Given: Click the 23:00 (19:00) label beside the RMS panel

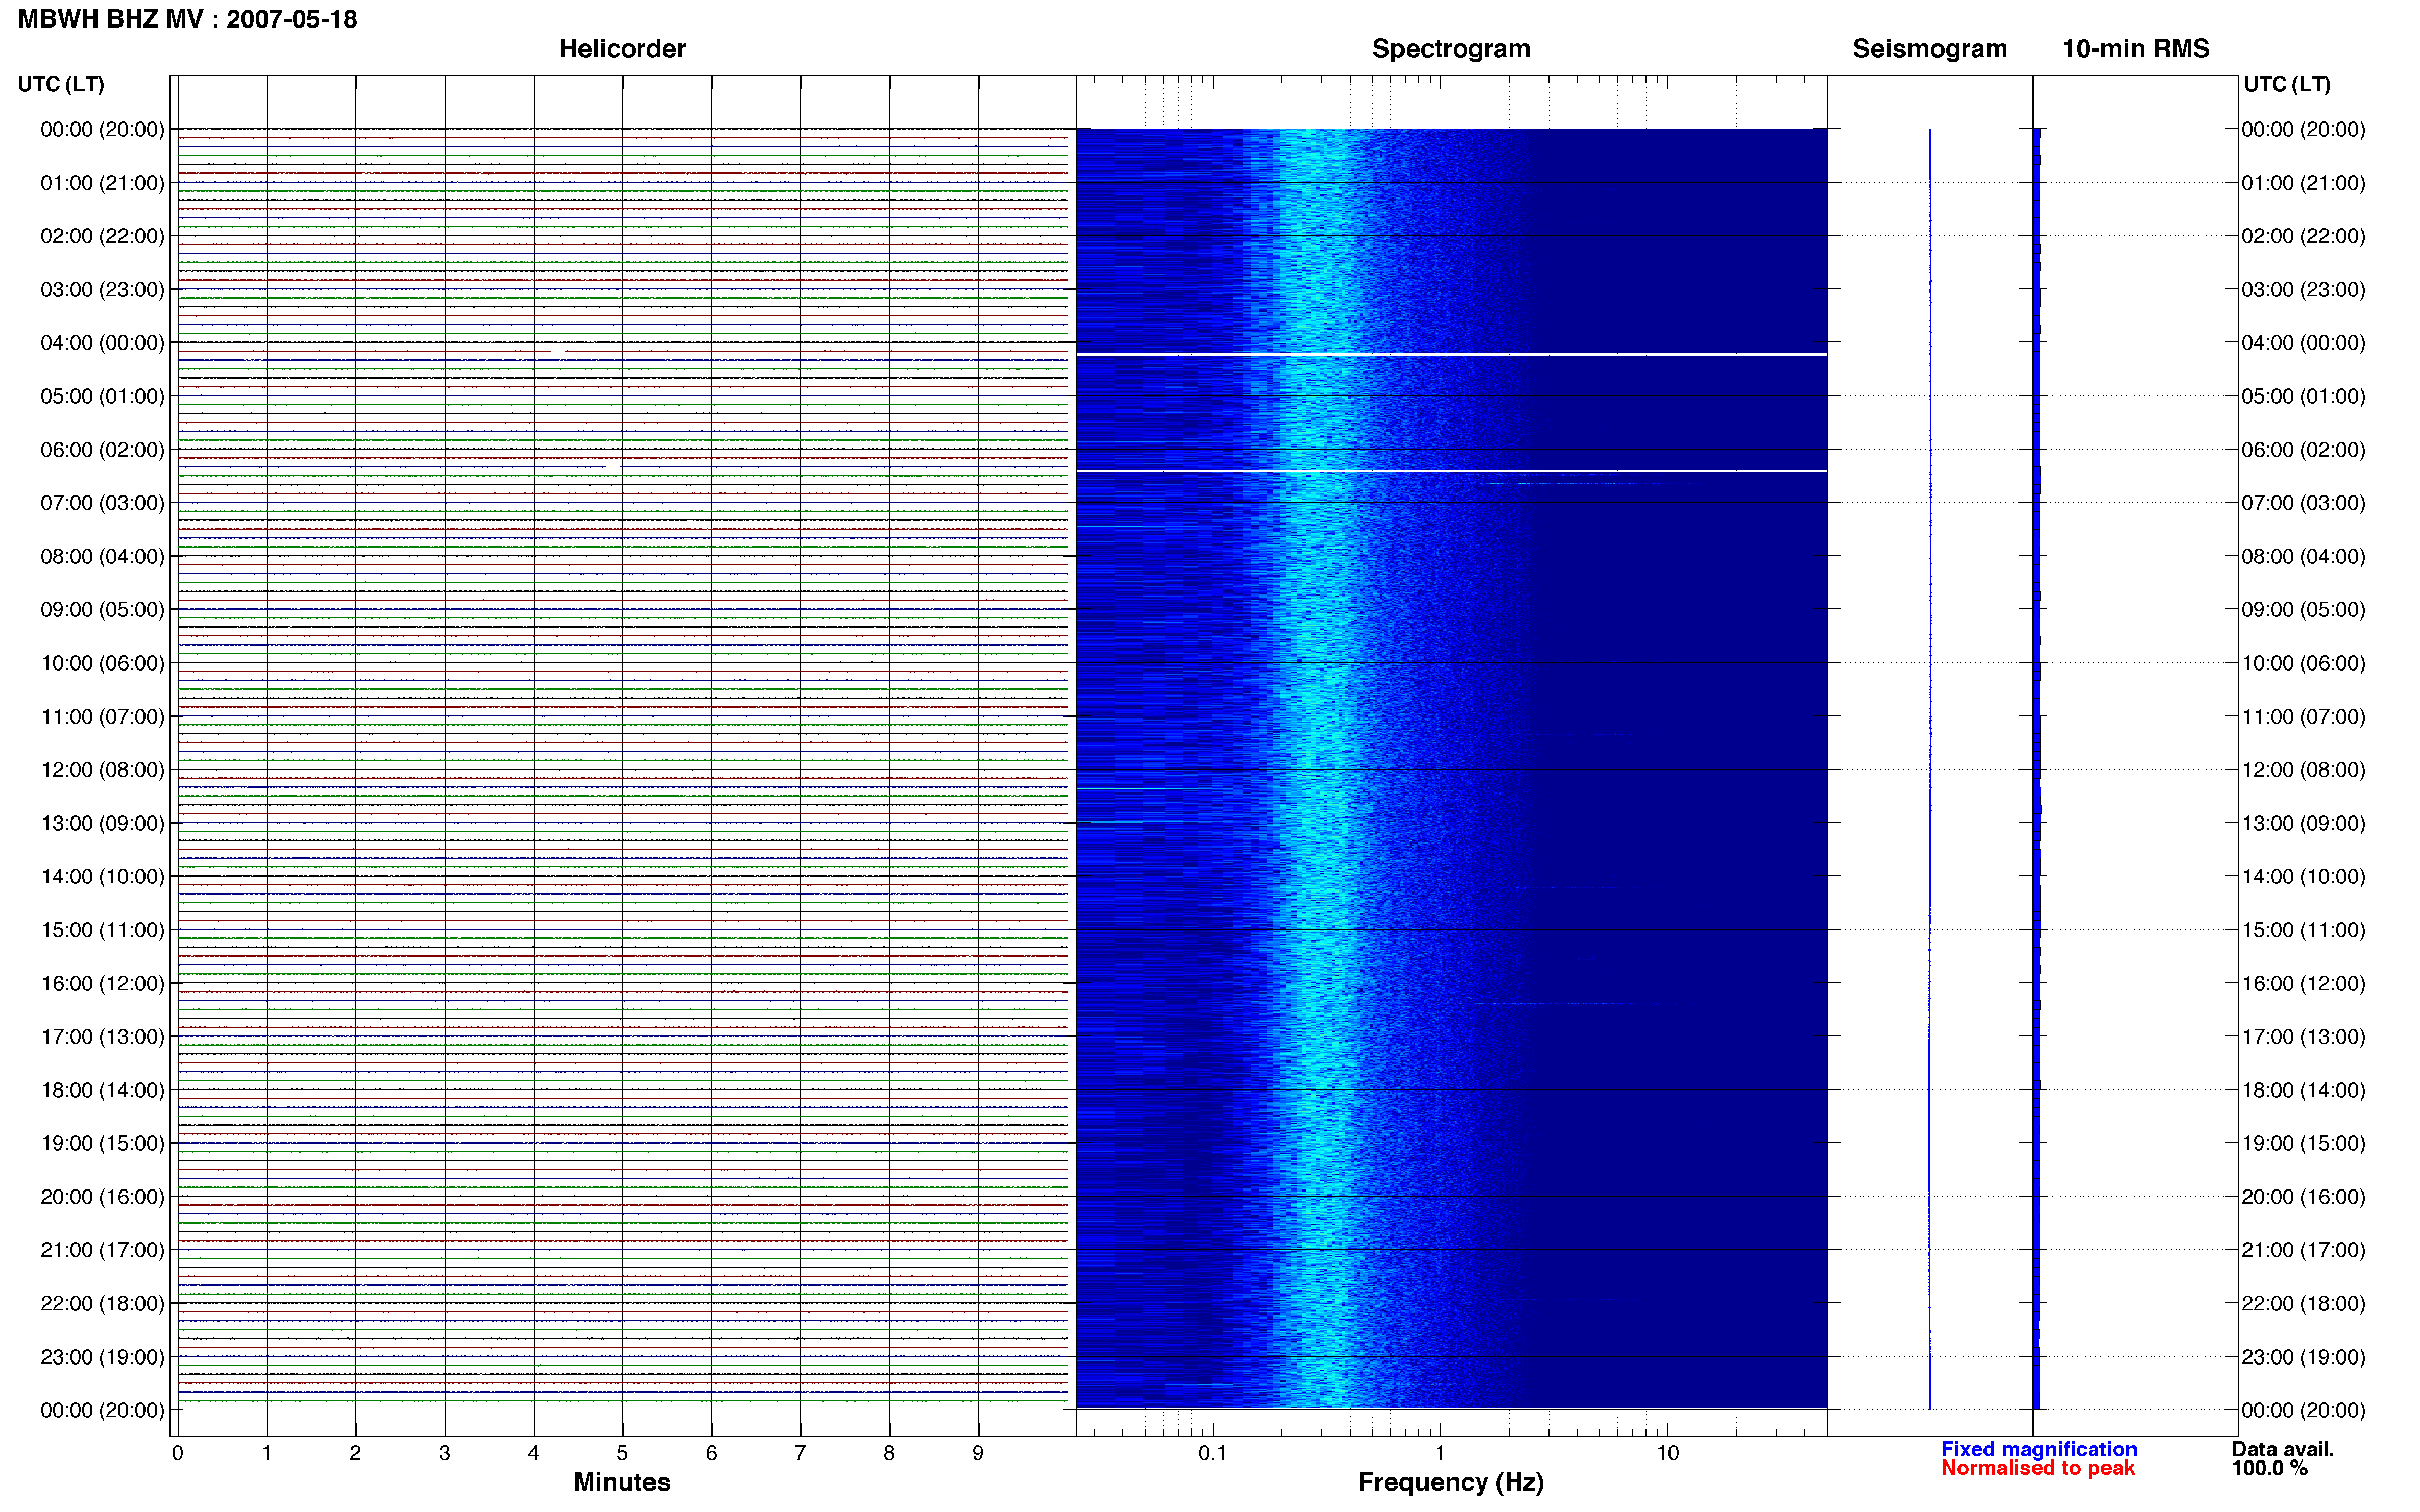Looking at the screenshot, I should [2303, 1357].
